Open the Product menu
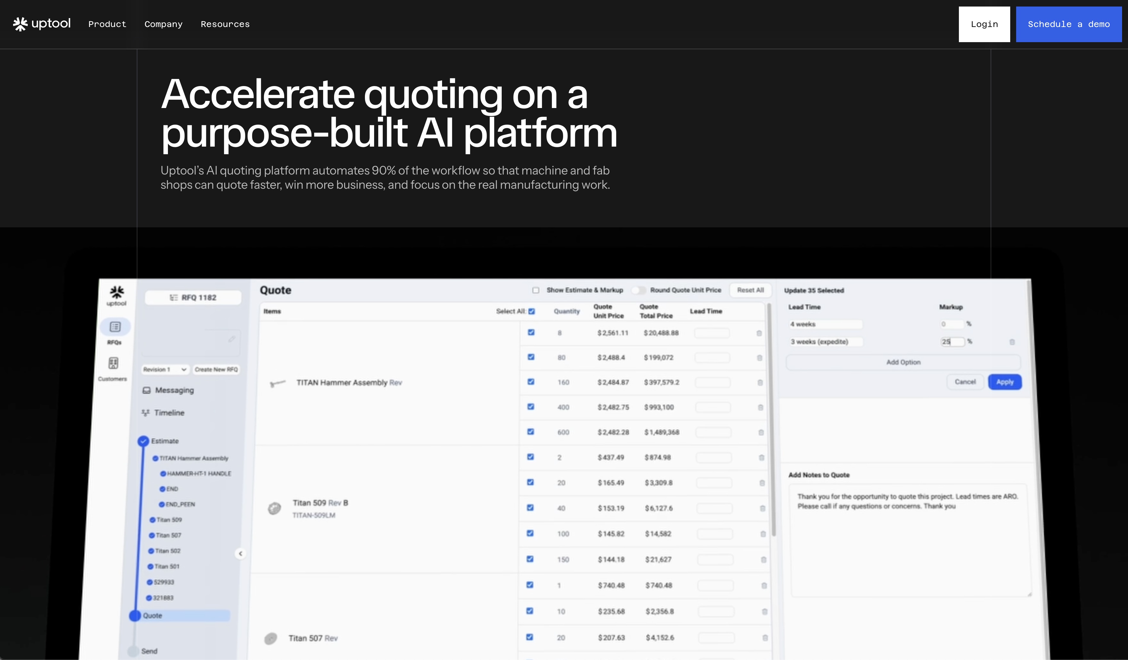1128x660 pixels. (x=107, y=24)
